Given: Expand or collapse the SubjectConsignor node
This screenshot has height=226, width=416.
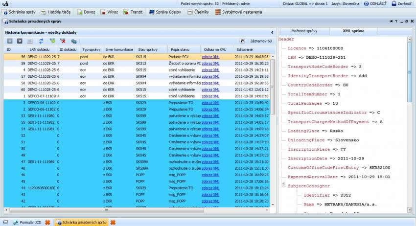Looking at the screenshot, I should click(x=283, y=184).
